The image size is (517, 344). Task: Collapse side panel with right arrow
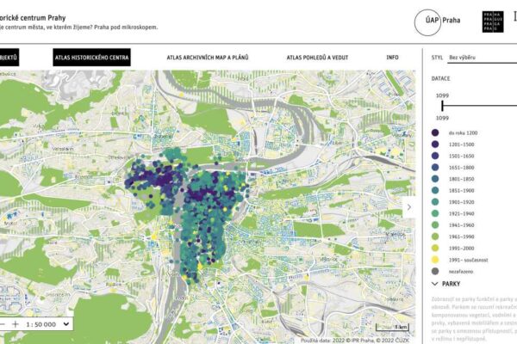tap(409, 206)
